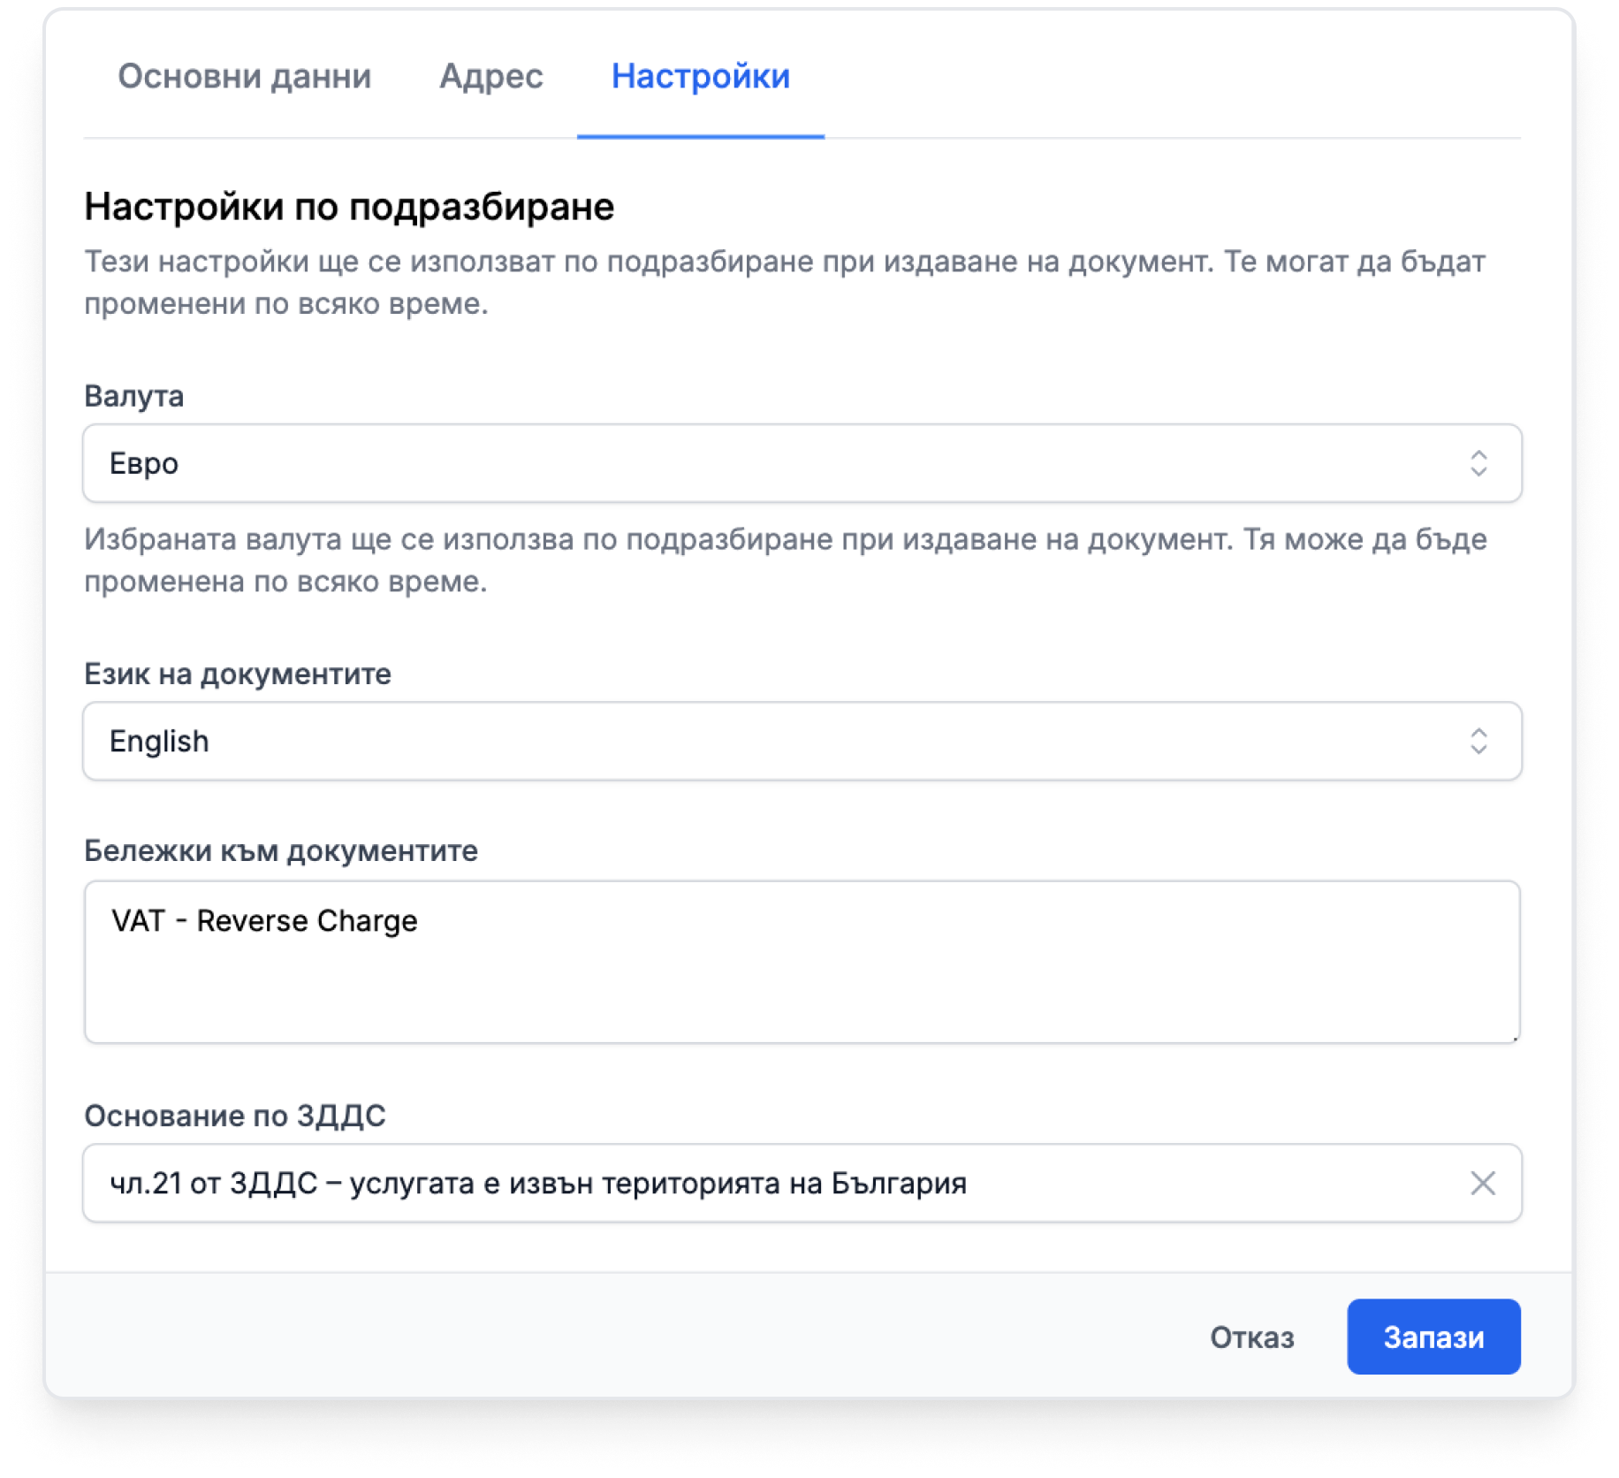Click the chevron arrows in the Евро currency selector
The image size is (1619, 1478).
pos(1478,463)
